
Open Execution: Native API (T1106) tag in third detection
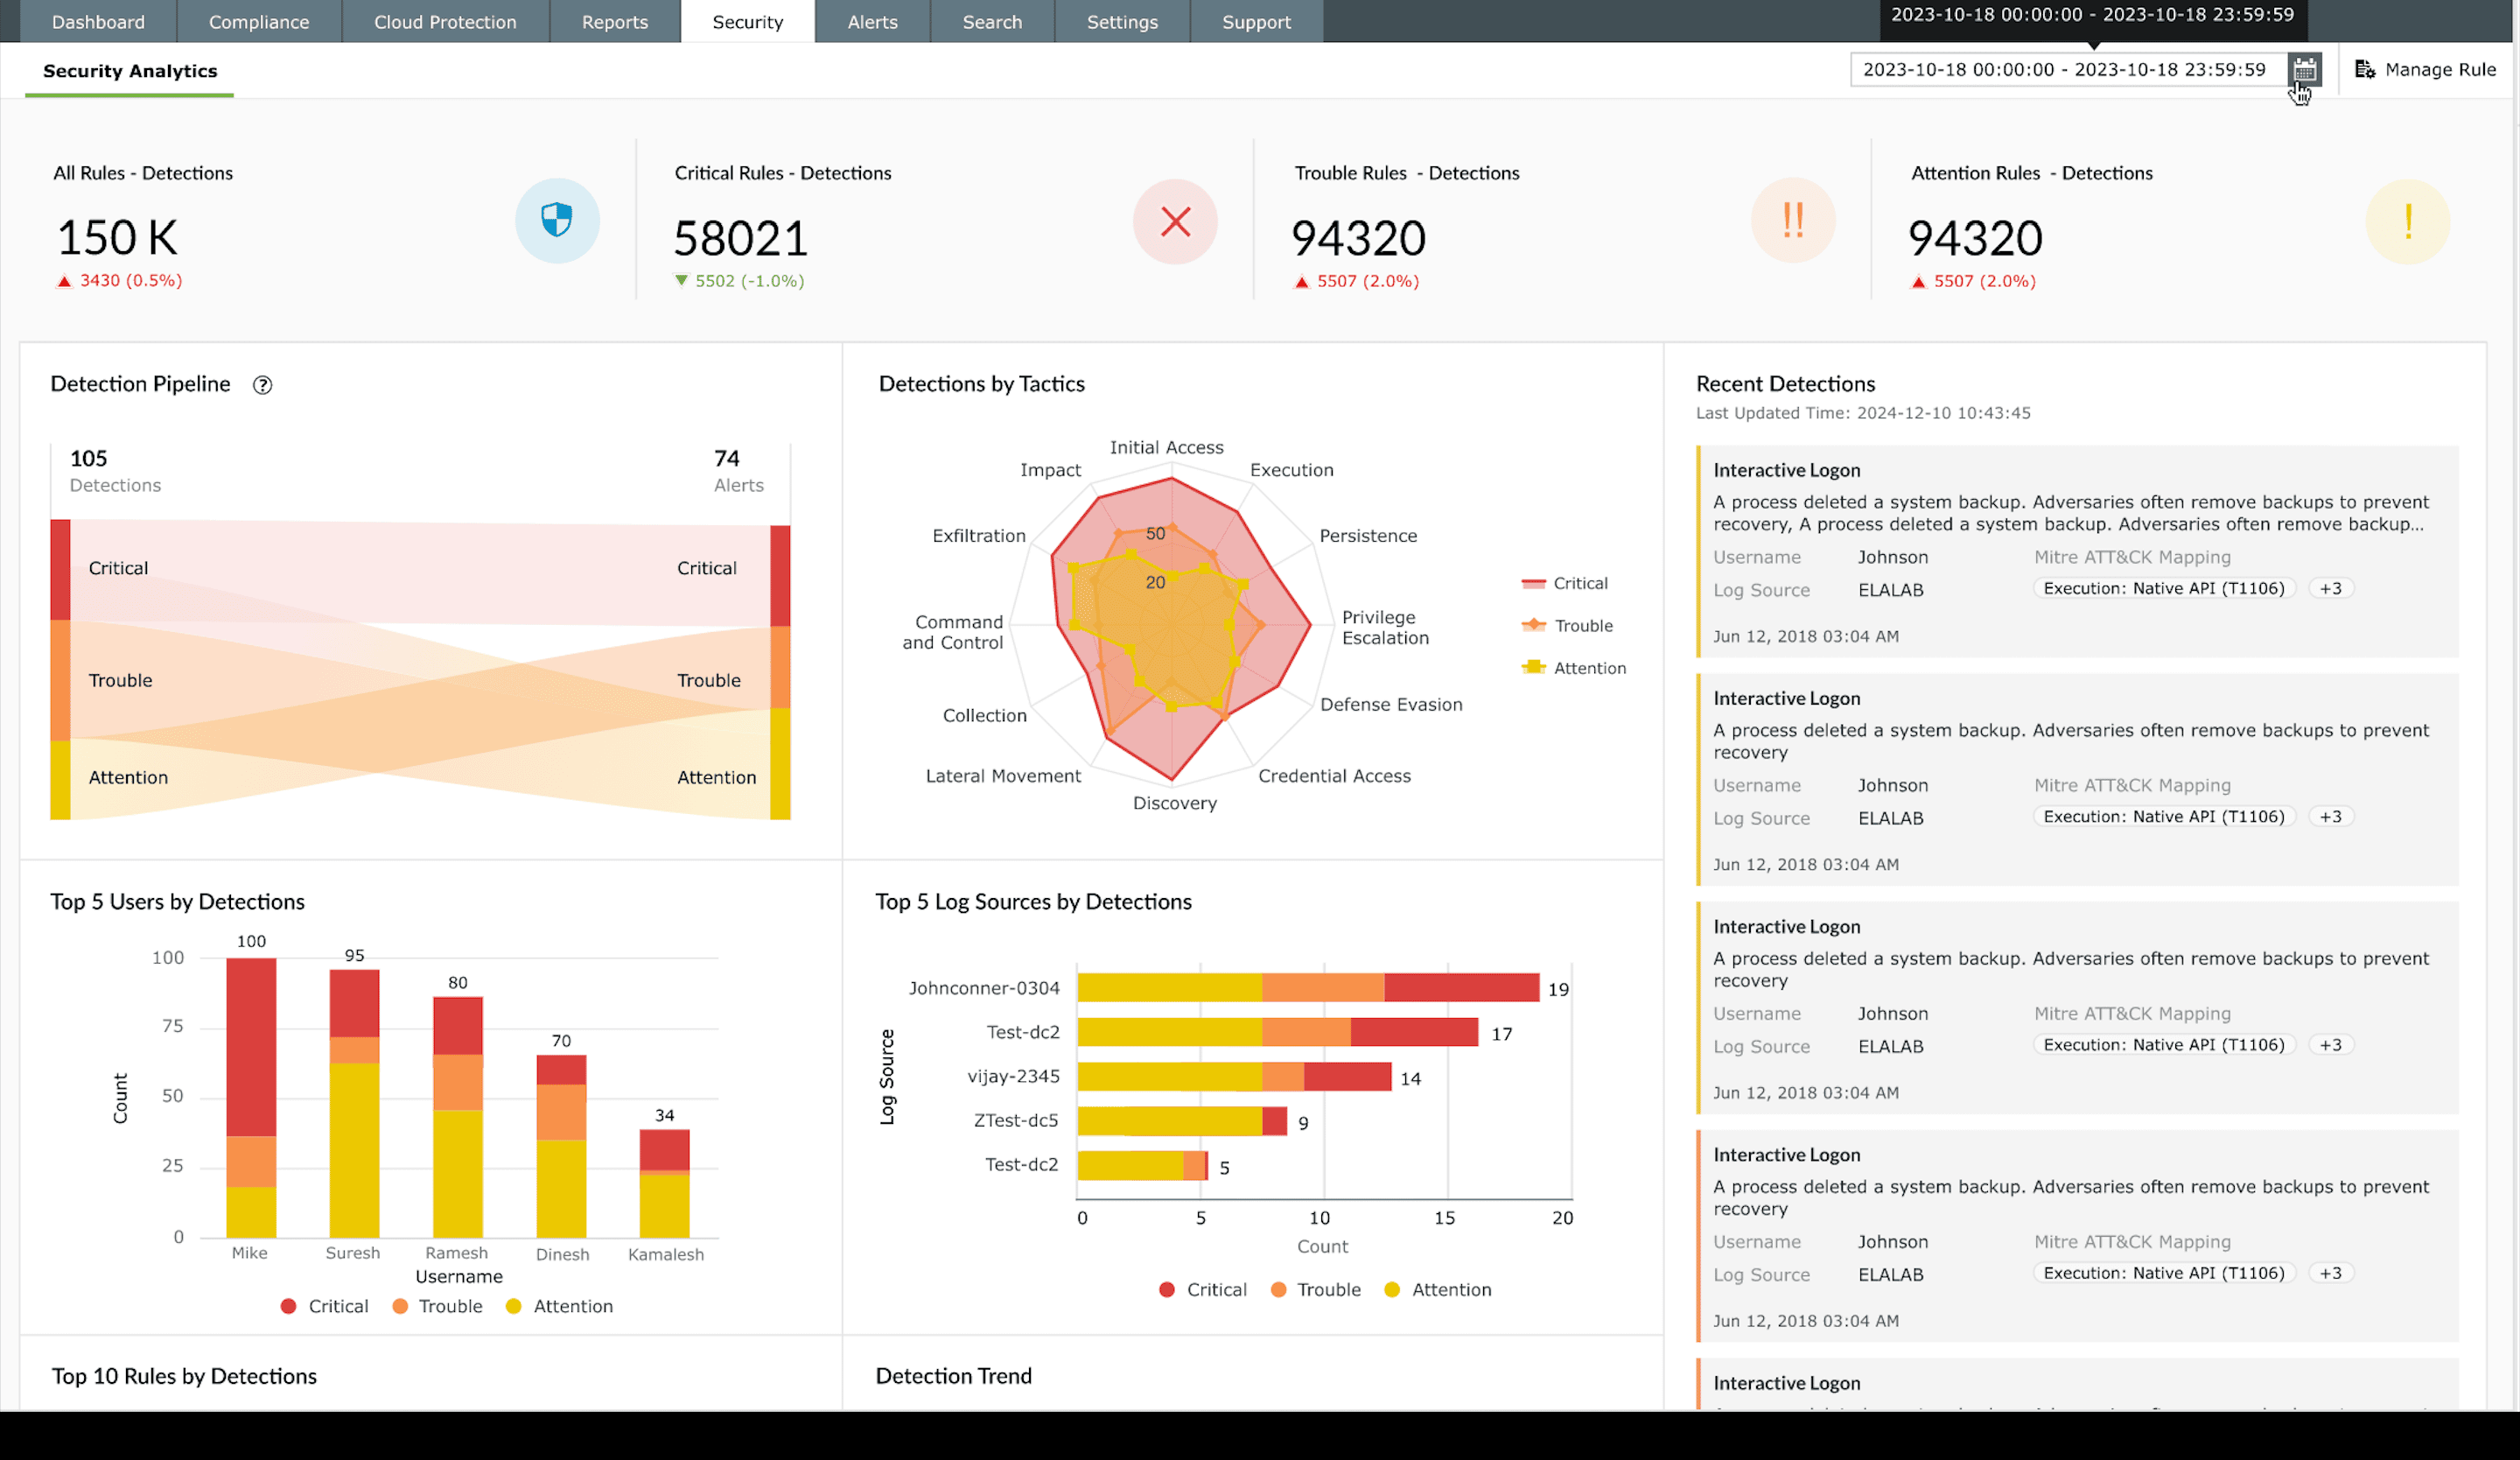(x=2164, y=1045)
